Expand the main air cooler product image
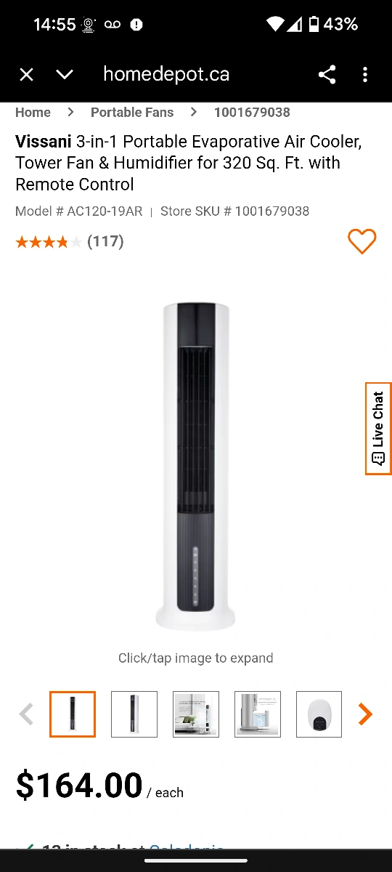 [196, 467]
